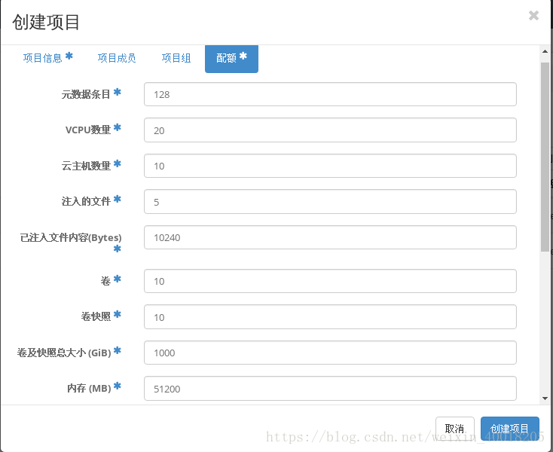Screen dimensions: 553x452
Task: Focus the 云主机数量 input field
Action: (330, 166)
